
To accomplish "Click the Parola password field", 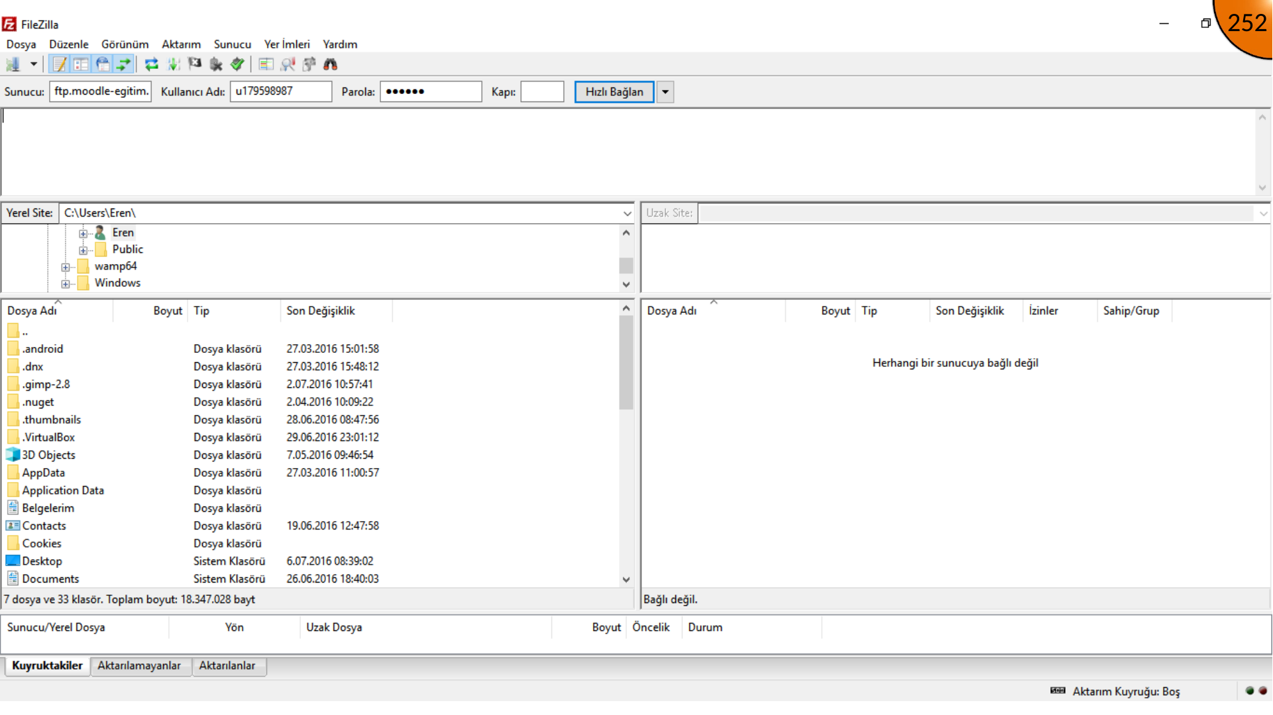I will pyautogui.click(x=431, y=91).
